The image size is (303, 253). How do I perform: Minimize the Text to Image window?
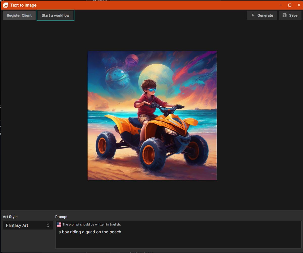(281, 5)
